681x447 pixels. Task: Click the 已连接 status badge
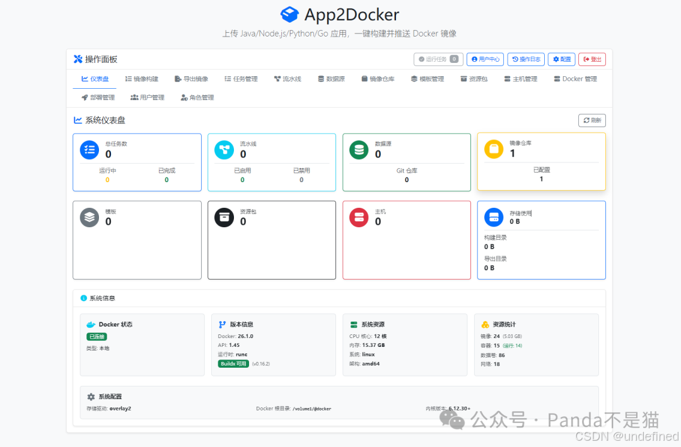pyautogui.click(x=97, y=336)
